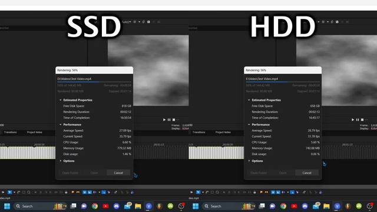Open the Transitions tab in the HDD window
Image resolution: width=377 pixels, height=212 pixels.
point(199,132)
